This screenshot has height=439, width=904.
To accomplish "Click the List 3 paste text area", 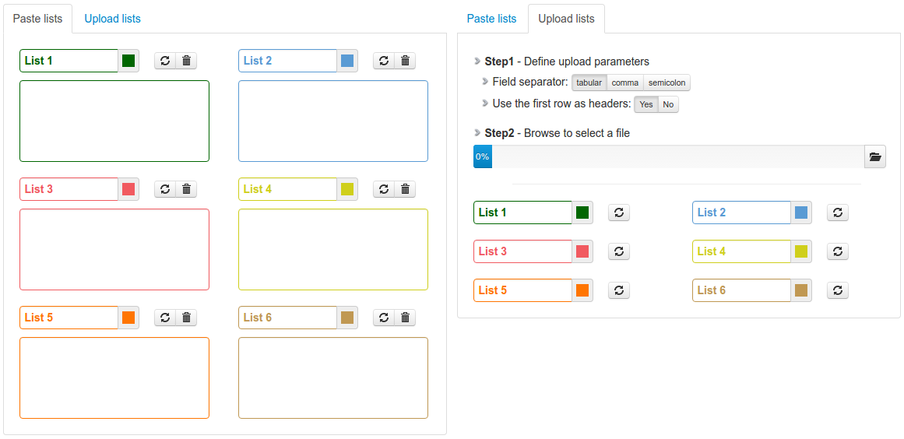I will [x=114, y=249].
